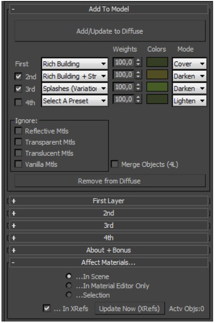Viewport: 216px width, 323px height.
Task: Tick the Merge Objects (4L) checkbox
Action: 114,164
